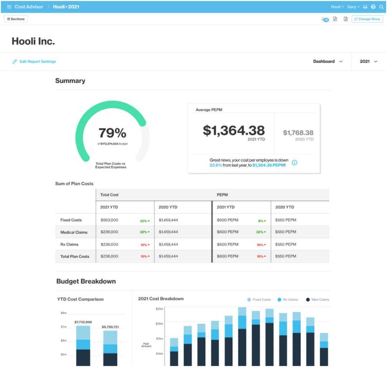The width and height of the screenshot is (387, 367).
Task: Expand the 2021 year selector
Action: tap(368, 61)
